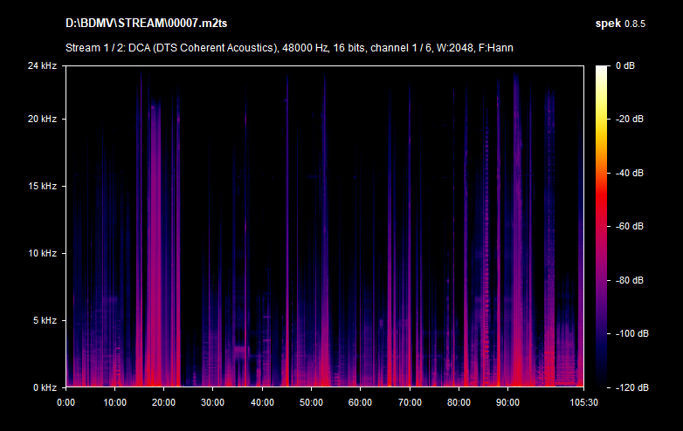Click the -40 dB scale label
The height and width of the screenshot is (431, 683).
pyautogui.click(x=631, y=173)
